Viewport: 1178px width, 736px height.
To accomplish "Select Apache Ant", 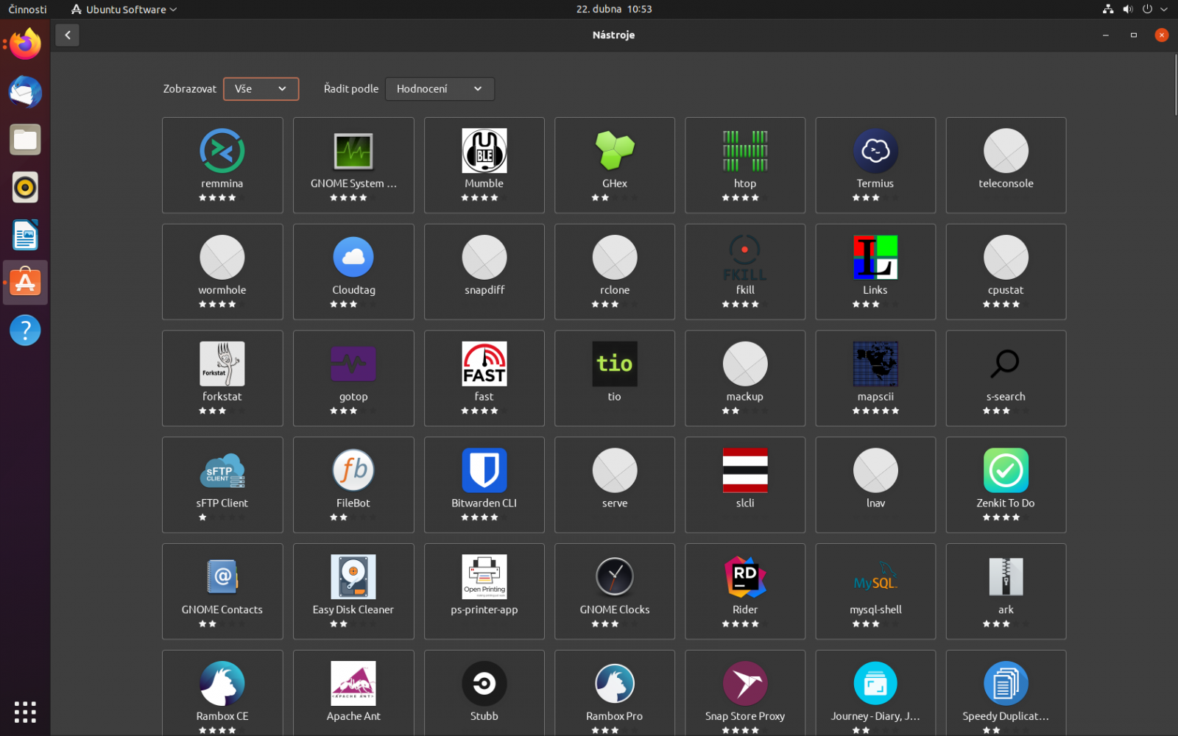I will coord(353,692).
